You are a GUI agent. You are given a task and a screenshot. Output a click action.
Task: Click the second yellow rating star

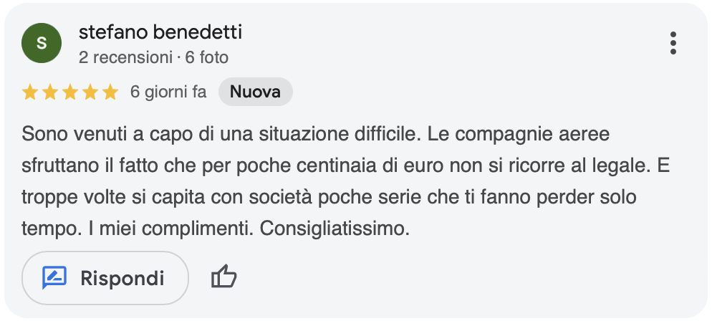click(50, 92)
